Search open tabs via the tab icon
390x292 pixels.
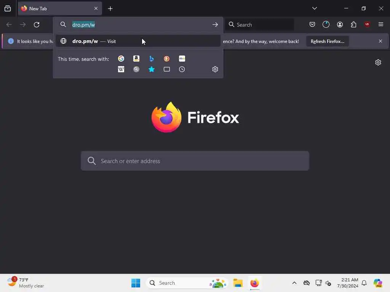pyautogui.click(x=167, y=69)
